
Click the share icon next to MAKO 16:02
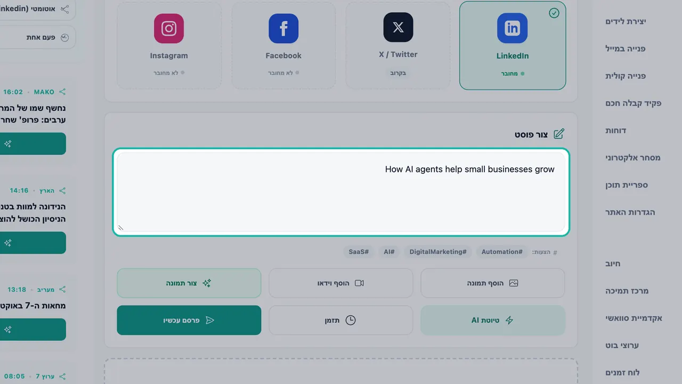tap(62, 92)
